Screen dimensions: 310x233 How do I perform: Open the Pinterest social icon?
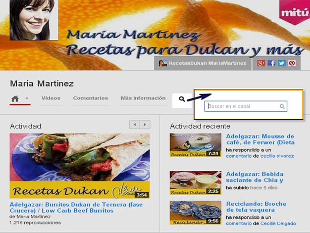[292, 63]
